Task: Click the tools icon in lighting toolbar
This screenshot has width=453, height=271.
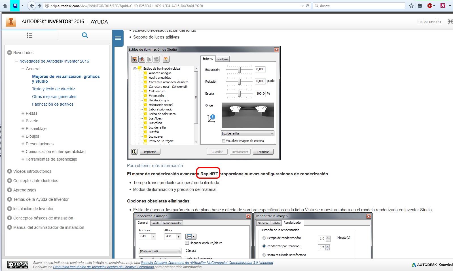Action: point(142,59)
